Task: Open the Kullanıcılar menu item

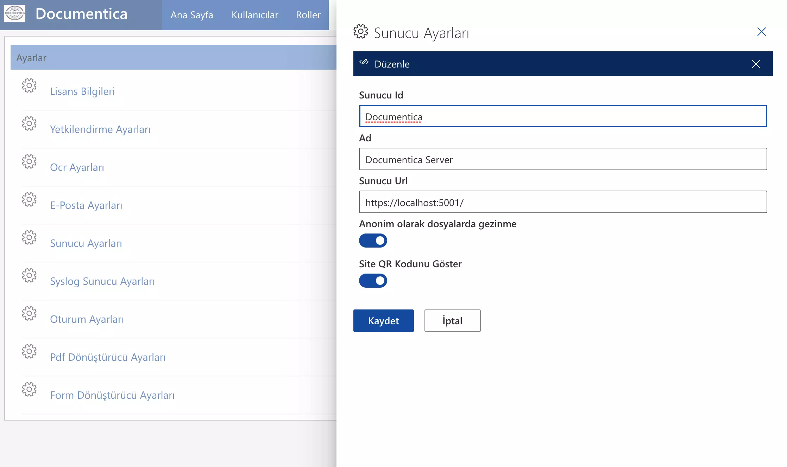Action: (255, 15)
